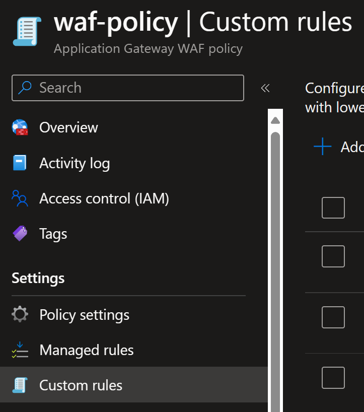Screen dimensions: 364x412
Task: Check the third custom rule row checkbox
Action: (x=333, y=378)
